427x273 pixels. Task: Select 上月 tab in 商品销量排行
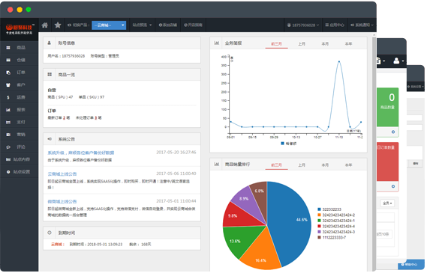pos(302,165)
